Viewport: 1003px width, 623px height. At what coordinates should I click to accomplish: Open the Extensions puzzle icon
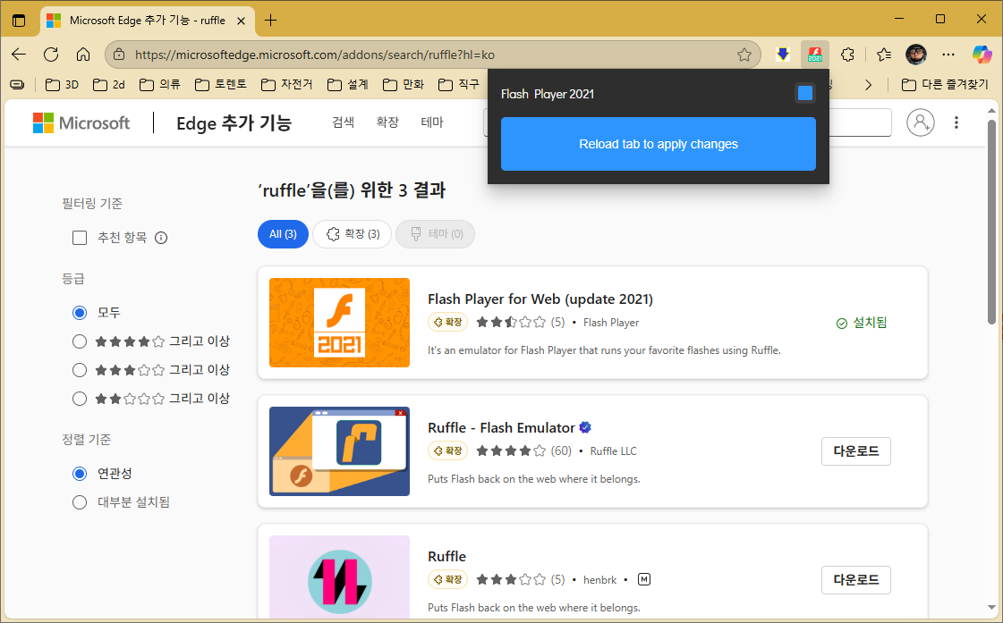click(847, 55)
